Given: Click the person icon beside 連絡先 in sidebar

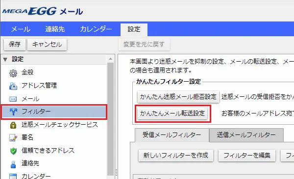Looking at the screenshot, I should tap(13, 164).
